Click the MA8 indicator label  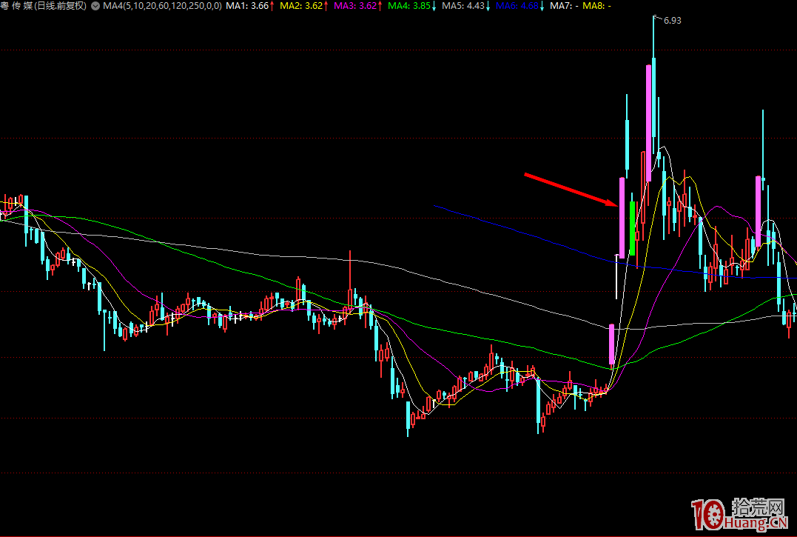[597, 6]
